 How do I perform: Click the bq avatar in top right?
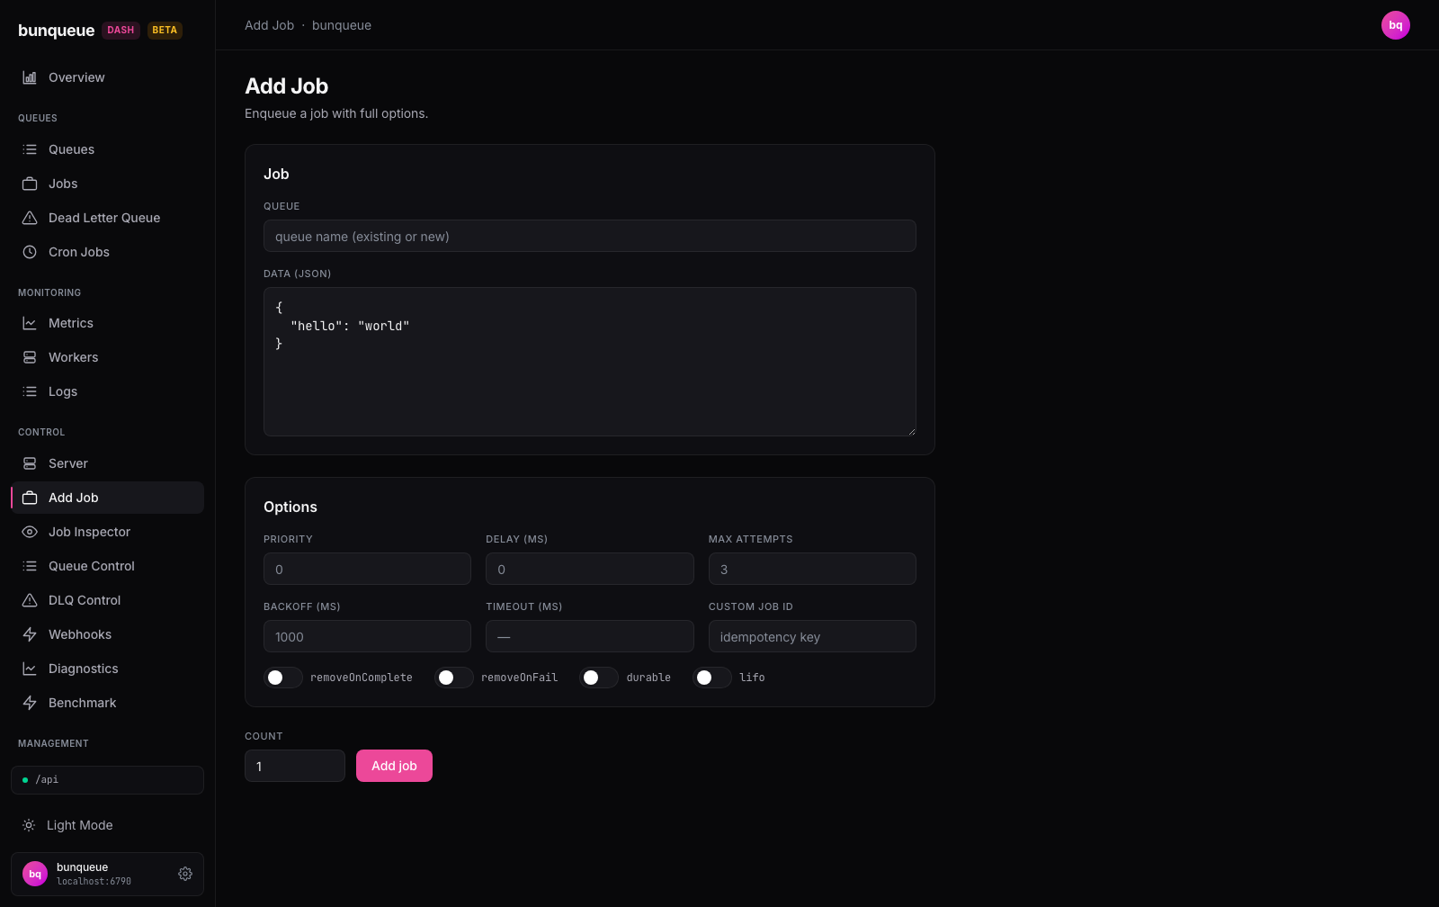click(1396, 25)
